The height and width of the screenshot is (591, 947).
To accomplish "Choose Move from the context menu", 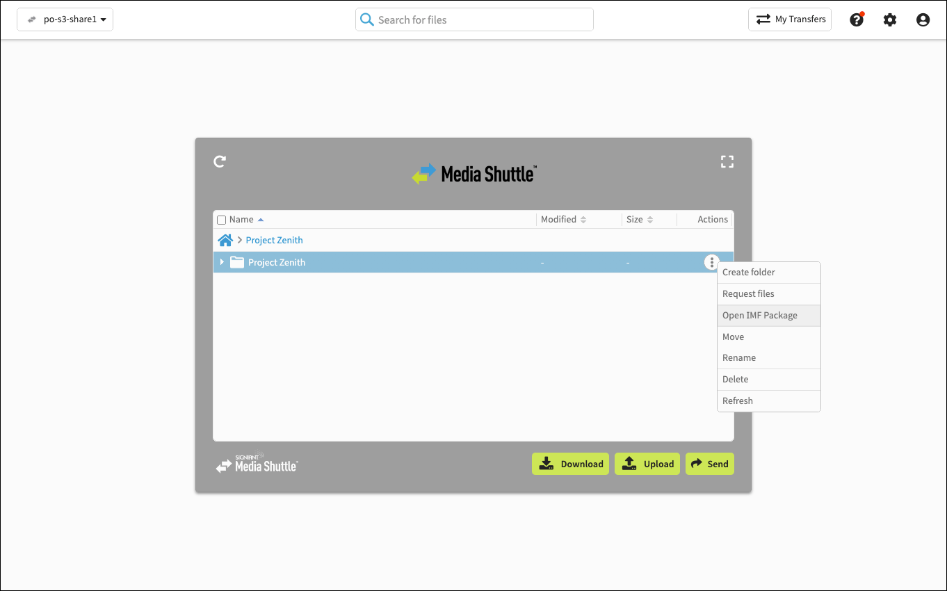I will point(769,337).
